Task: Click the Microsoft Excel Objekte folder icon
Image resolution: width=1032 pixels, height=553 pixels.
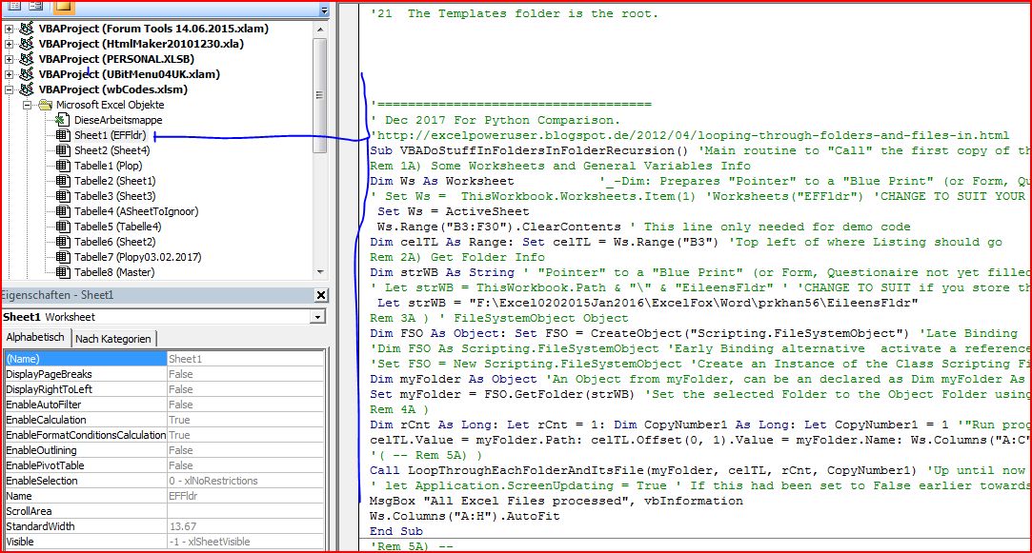Action: (46, 105)
